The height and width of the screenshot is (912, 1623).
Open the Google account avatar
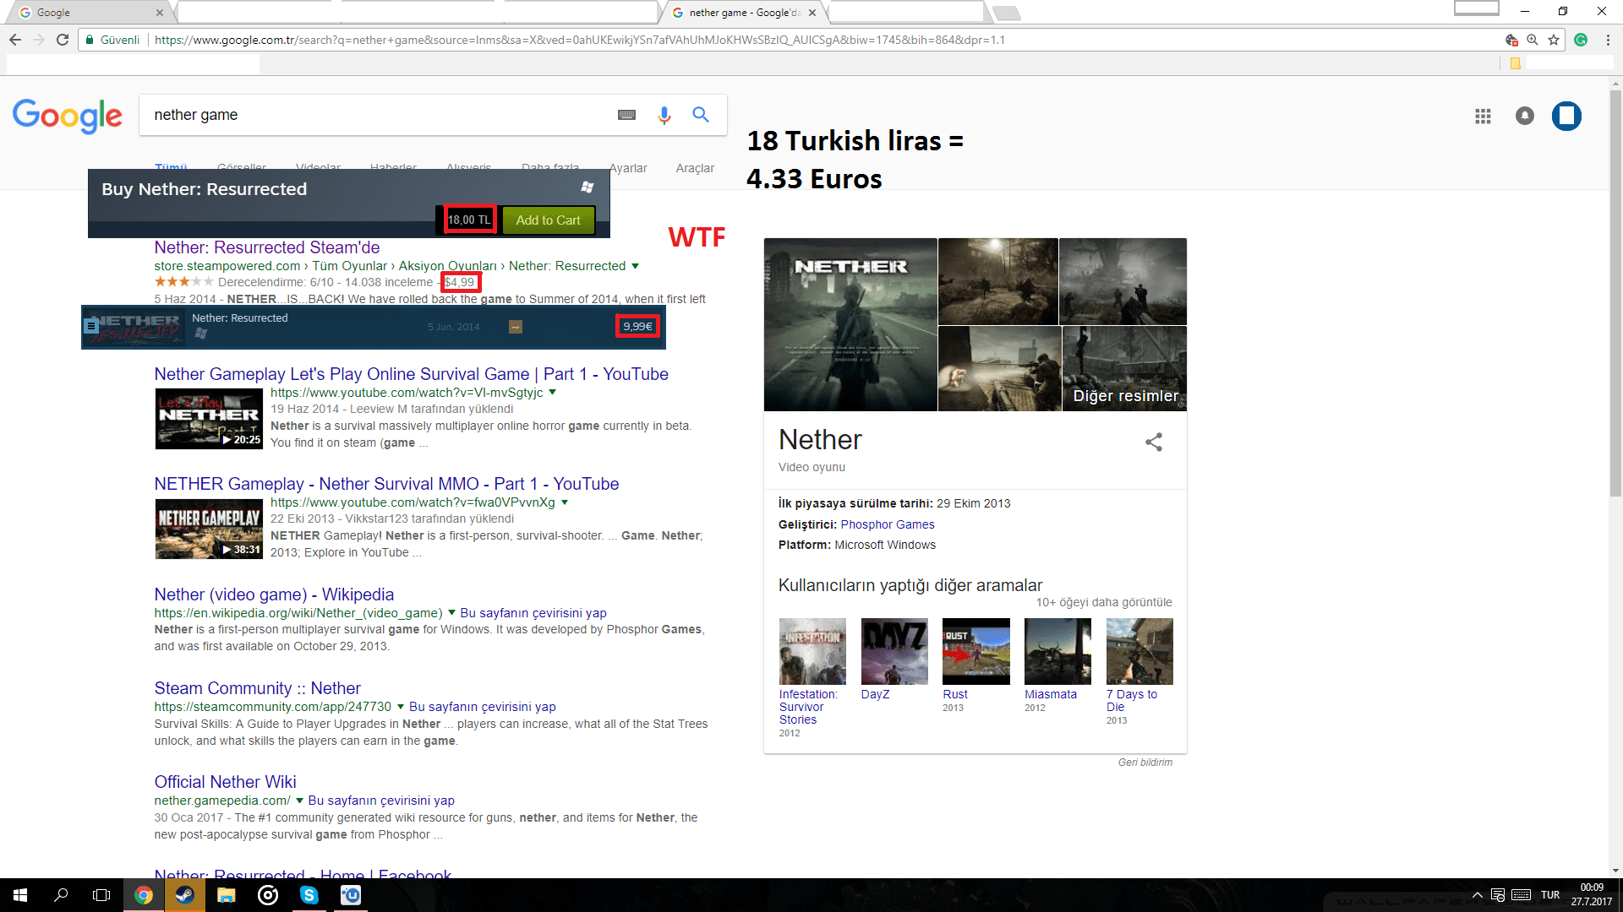(1566, 116)
